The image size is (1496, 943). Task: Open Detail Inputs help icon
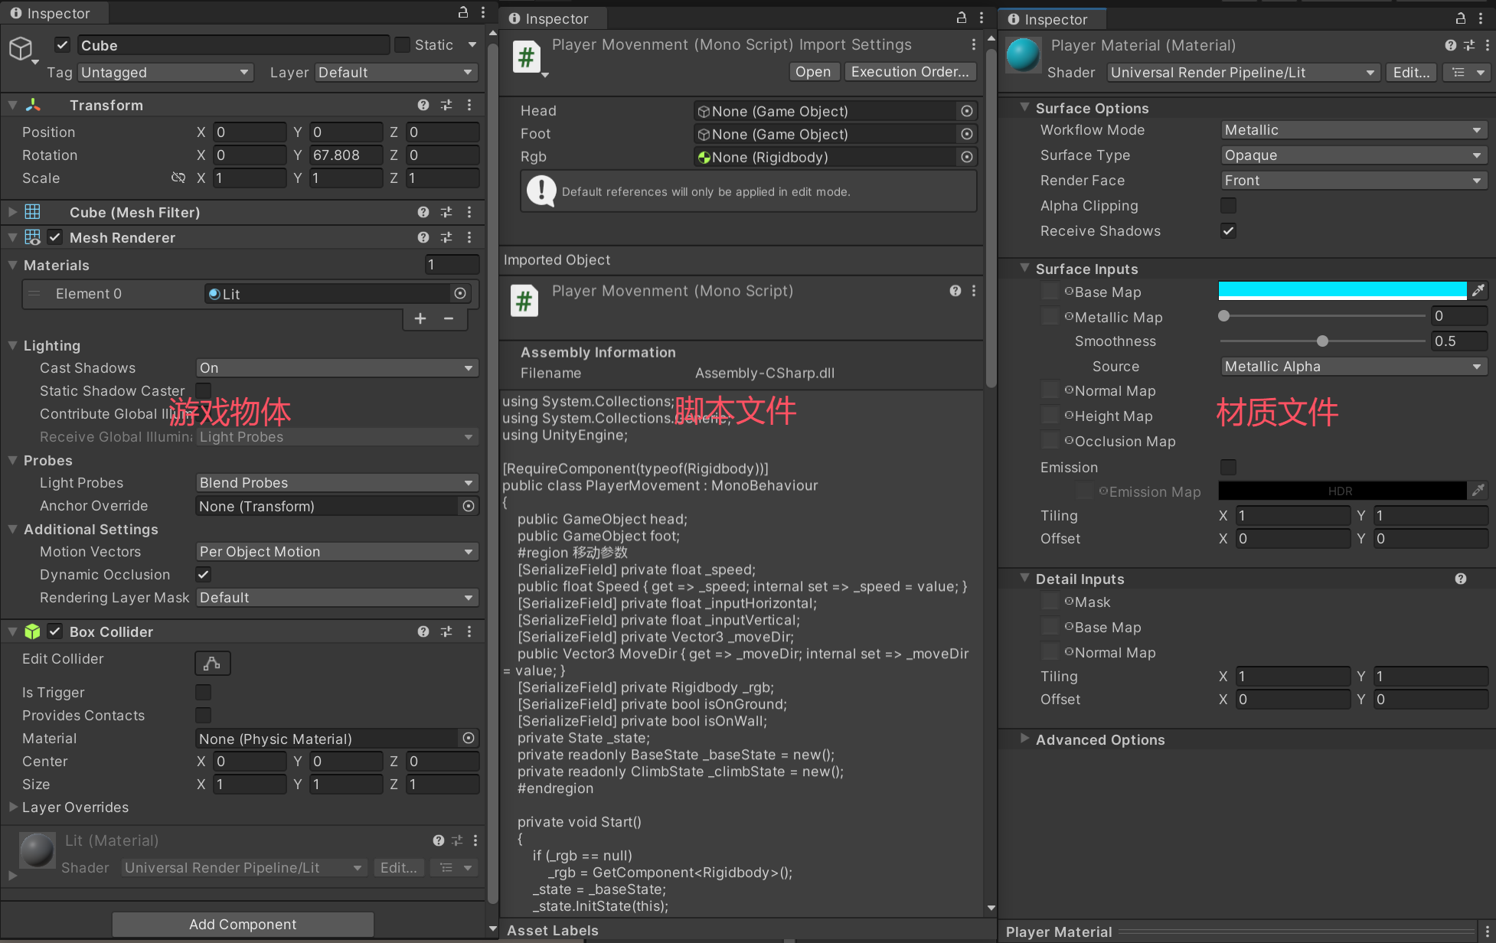tap(1461, 579)
